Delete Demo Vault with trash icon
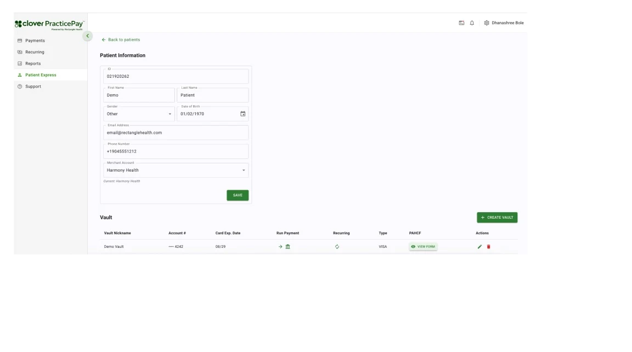 pyautogui.click(x=488, y=247)
